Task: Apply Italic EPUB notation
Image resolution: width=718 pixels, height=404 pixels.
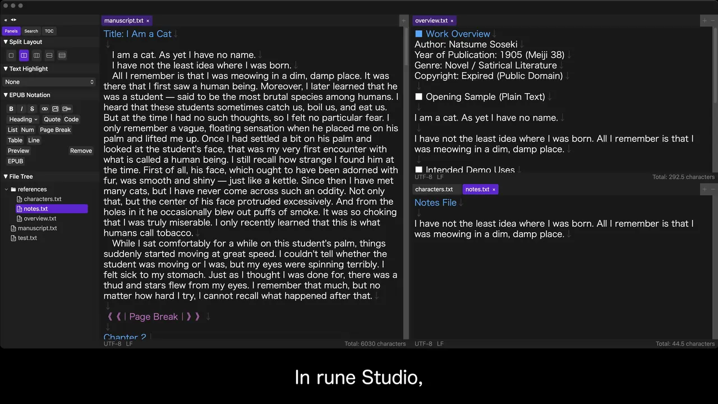Action: point(21,109)
